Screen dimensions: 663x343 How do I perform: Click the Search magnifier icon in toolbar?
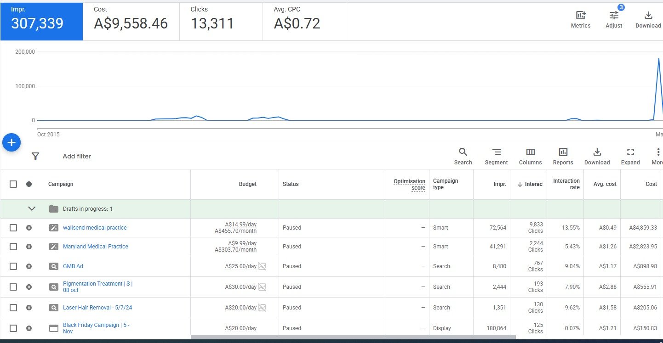pos(463,152)
